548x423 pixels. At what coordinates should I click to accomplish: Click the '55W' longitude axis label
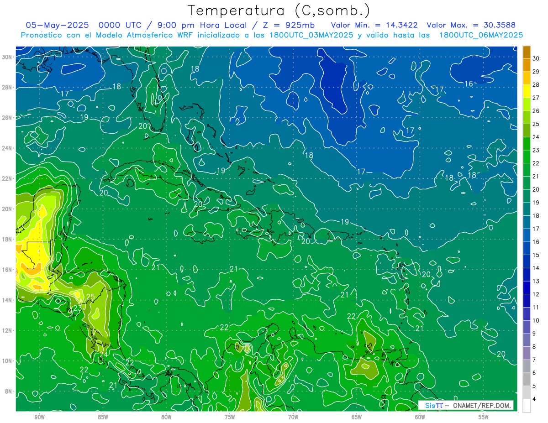[x=484, y=417]
